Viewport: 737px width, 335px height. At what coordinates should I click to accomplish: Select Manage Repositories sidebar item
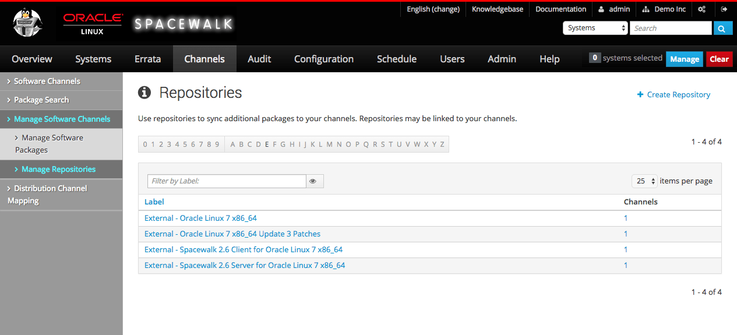click(61, 169)
